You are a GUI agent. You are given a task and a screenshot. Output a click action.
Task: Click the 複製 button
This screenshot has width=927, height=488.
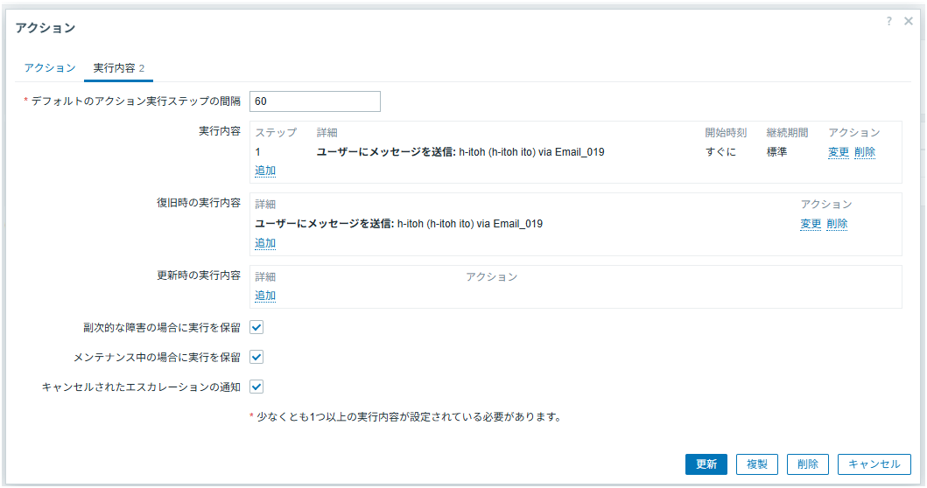pos(756,464)
